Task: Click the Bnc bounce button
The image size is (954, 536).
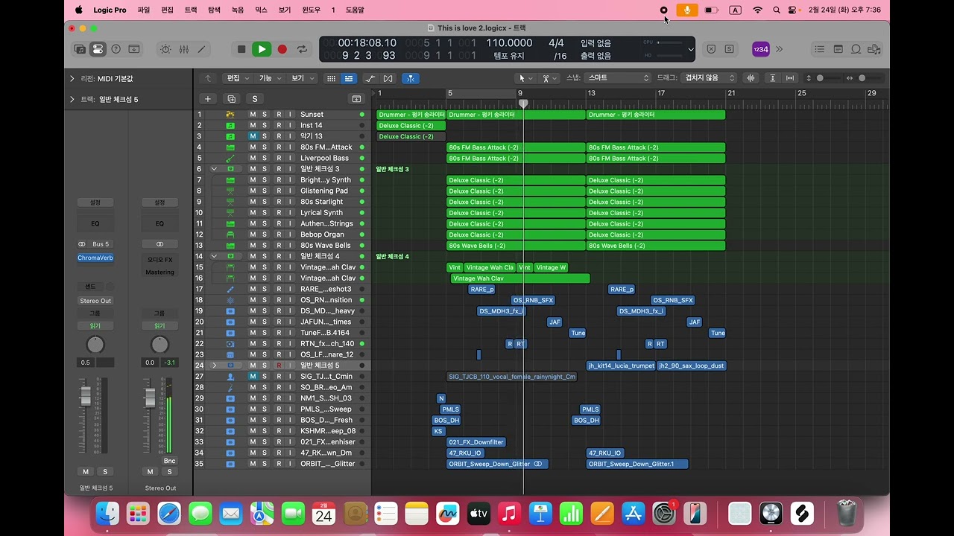Action: [x=170, y=461]
